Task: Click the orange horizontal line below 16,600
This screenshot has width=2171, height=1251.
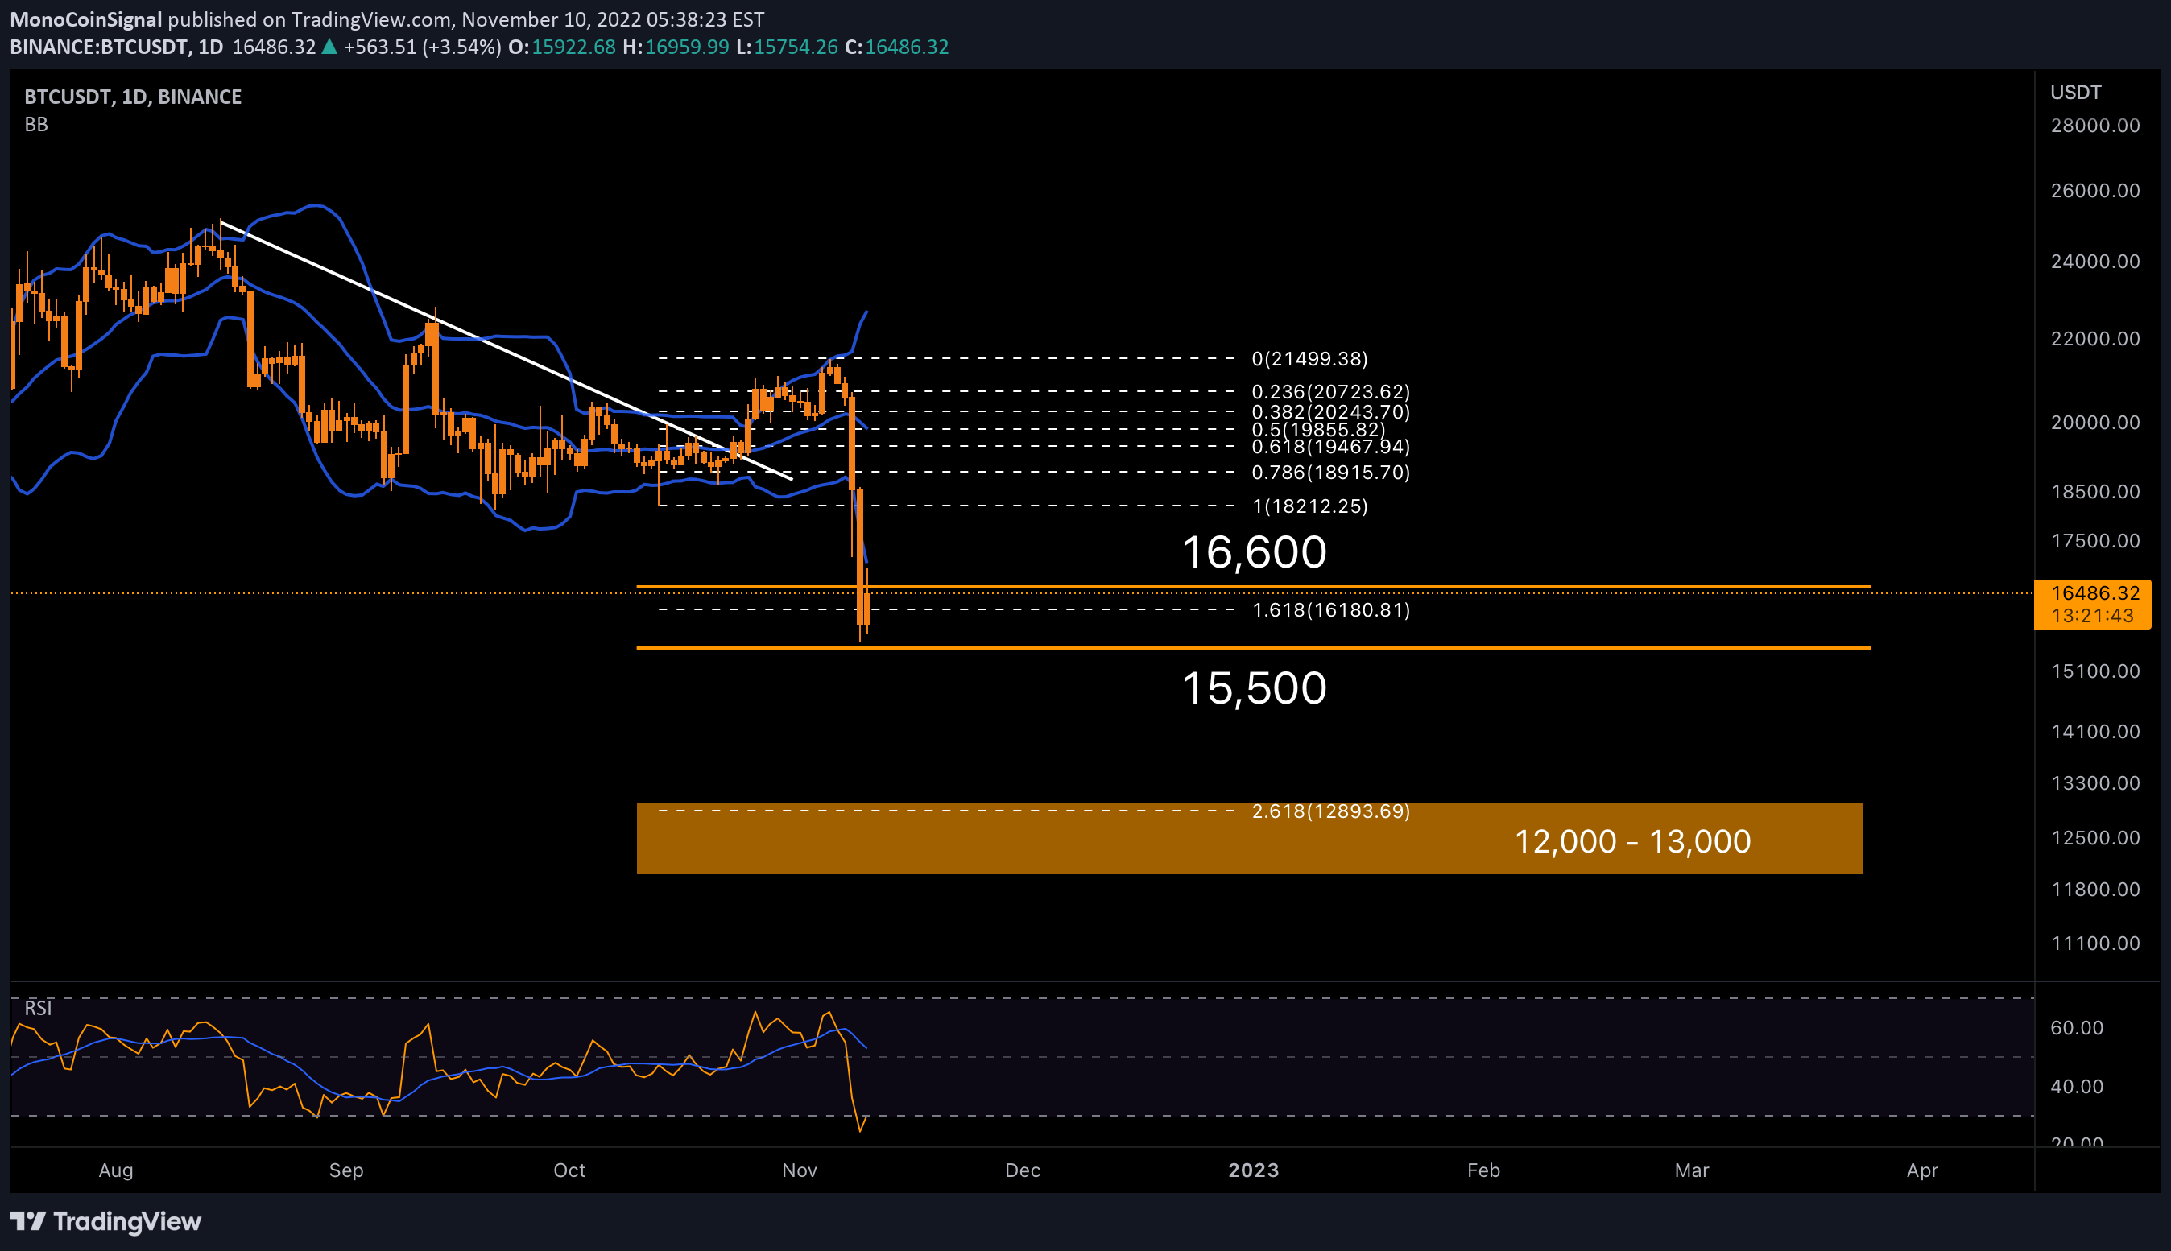Action: [x=1253, y=587]
